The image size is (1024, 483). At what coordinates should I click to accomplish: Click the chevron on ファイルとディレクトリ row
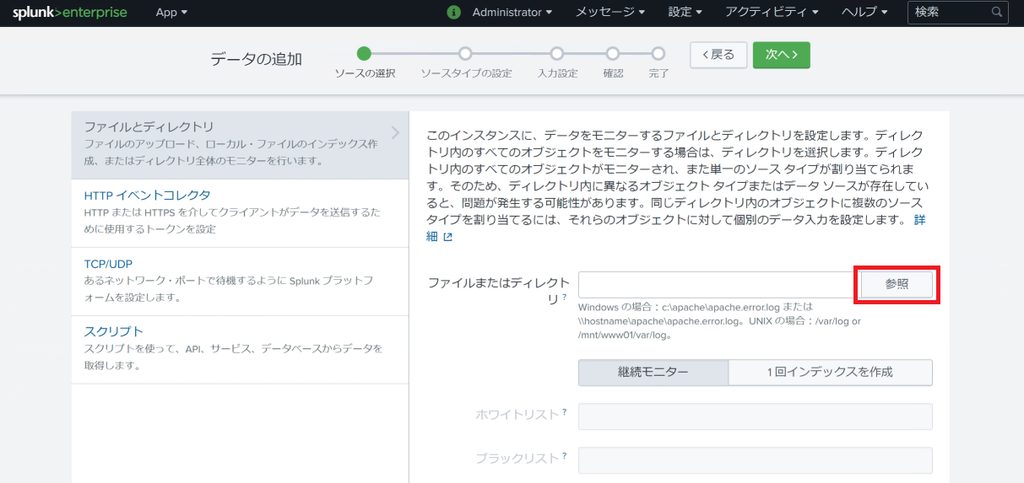click(395, 132)
